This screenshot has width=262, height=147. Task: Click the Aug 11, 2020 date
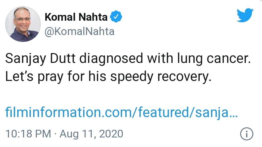point(91,134)
